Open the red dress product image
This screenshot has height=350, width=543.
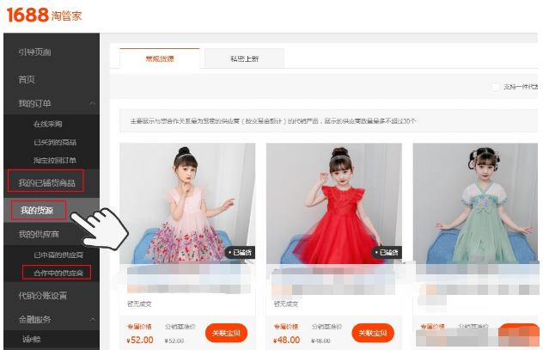pos(334,204)
